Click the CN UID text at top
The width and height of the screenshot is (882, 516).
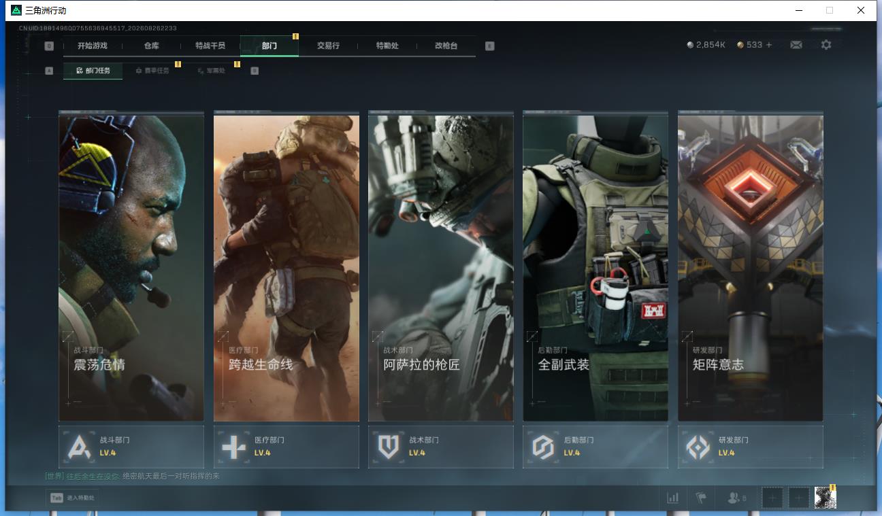(x=98, y=29)
